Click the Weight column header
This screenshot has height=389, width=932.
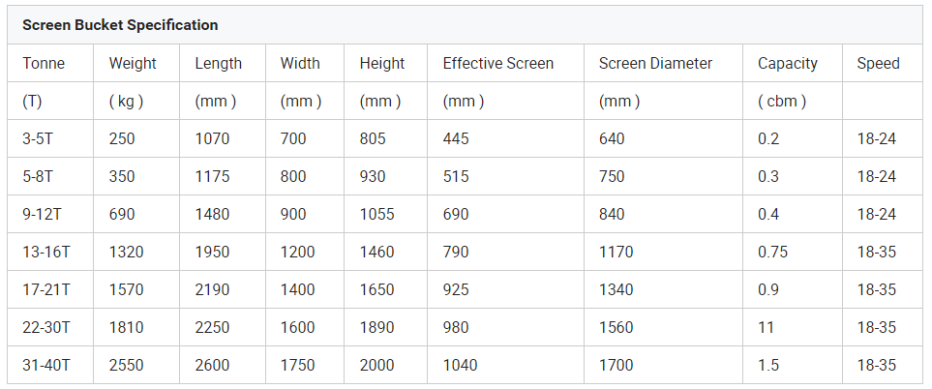click(133, 64)
